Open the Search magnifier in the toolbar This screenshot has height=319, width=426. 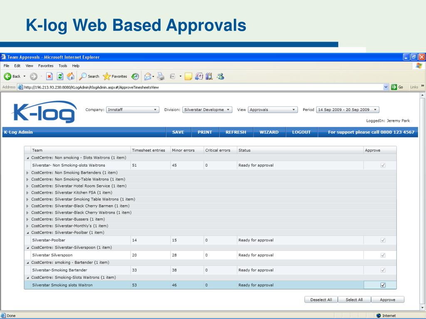(x=83, y=76)
